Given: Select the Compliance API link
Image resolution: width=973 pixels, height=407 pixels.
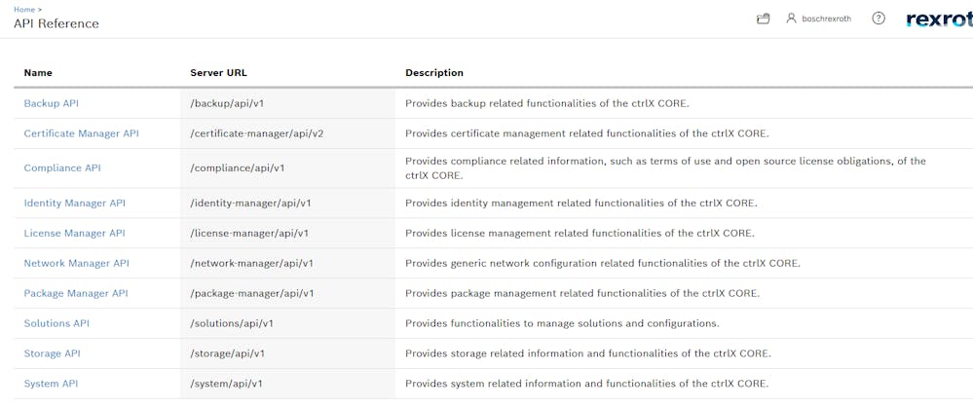Looking at the screenshot, I should click(x=62, y=168).
